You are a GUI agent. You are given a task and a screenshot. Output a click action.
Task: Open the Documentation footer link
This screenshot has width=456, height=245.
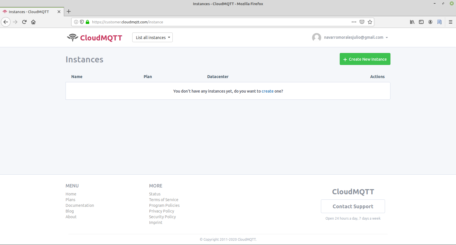pos(80,205)
